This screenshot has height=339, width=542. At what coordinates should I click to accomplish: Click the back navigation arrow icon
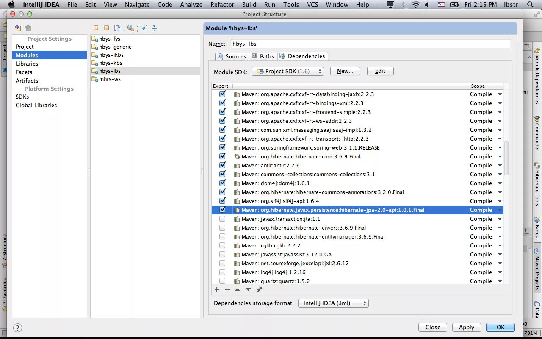pos(18,28)
